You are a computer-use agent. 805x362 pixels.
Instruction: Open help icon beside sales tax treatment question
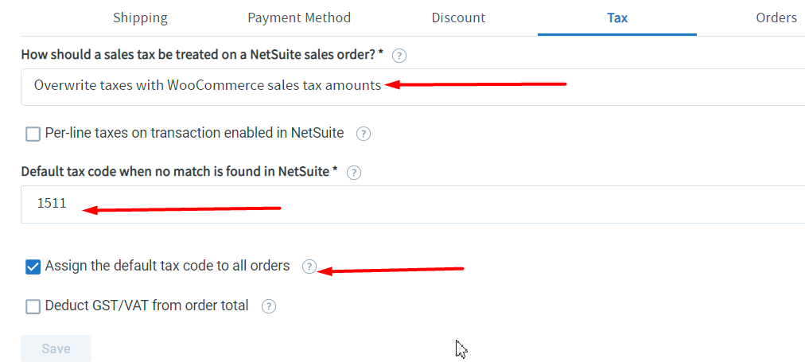(x=399, y=56)
